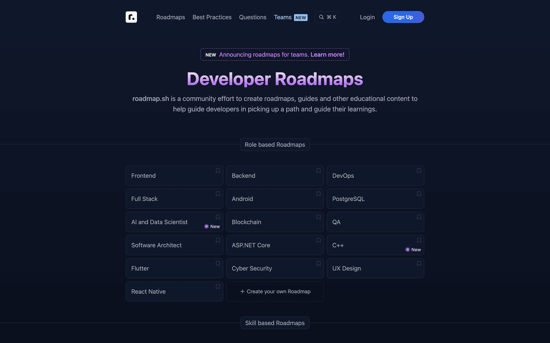Image resolution: width=550 pixels, height=343 pixels.
Task: Open the teams roadmaps announcement banner
Action: point(275,54)
